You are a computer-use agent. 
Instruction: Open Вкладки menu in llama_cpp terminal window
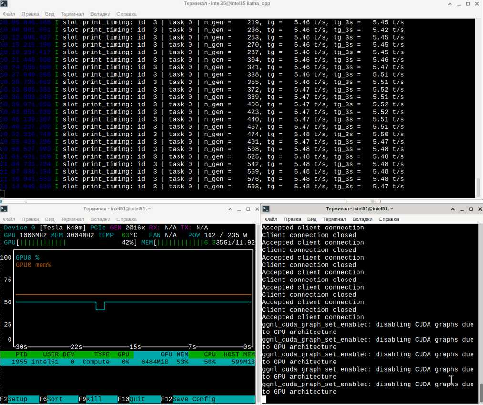(x=100, y=14)
